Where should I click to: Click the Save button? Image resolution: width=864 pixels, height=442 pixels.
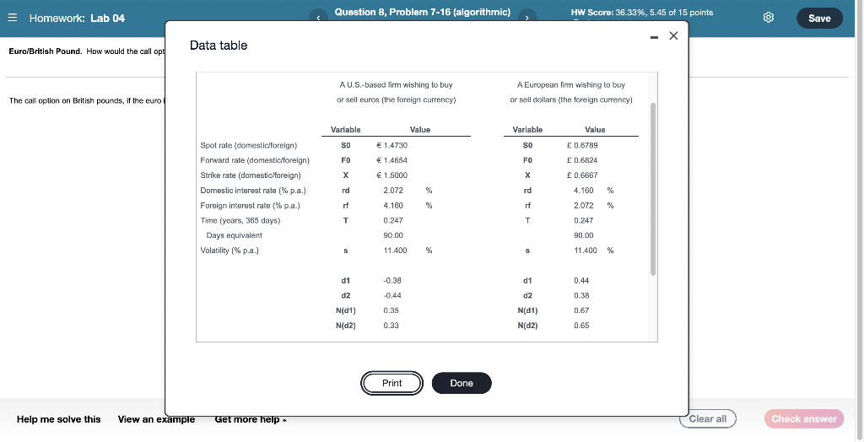[819, 19]
